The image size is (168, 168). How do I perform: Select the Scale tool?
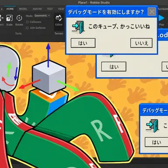9,21
